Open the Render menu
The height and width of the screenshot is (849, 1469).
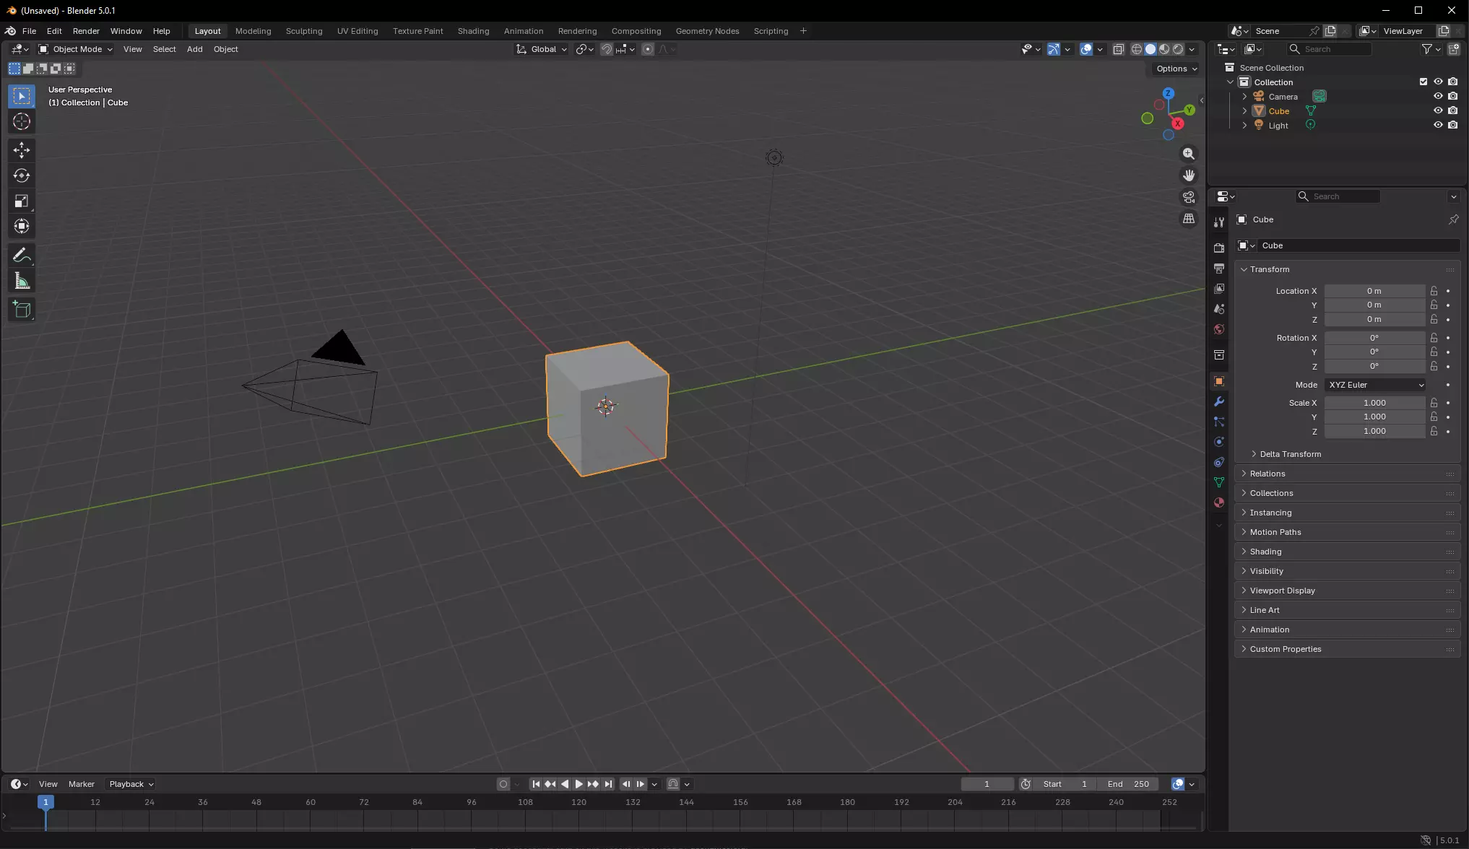[x=86, y=31]
